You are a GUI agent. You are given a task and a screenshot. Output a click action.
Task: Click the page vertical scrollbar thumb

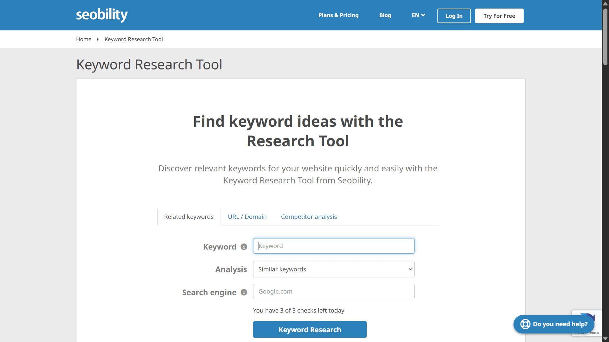pos(605,36)
